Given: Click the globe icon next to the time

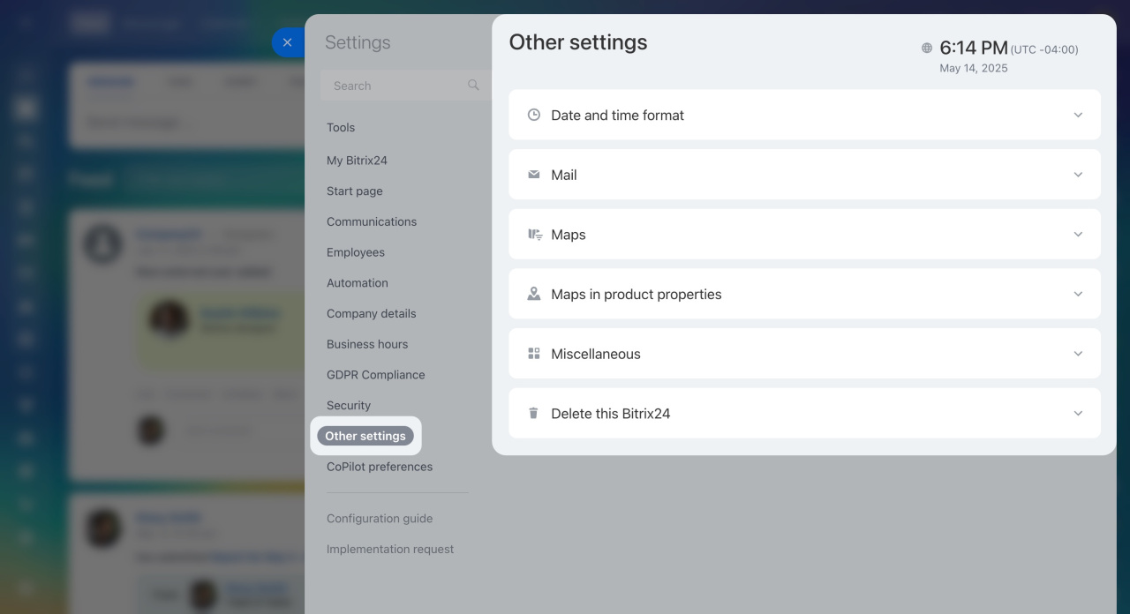Looking at the screenshot, I should click(x=926, y=49).
